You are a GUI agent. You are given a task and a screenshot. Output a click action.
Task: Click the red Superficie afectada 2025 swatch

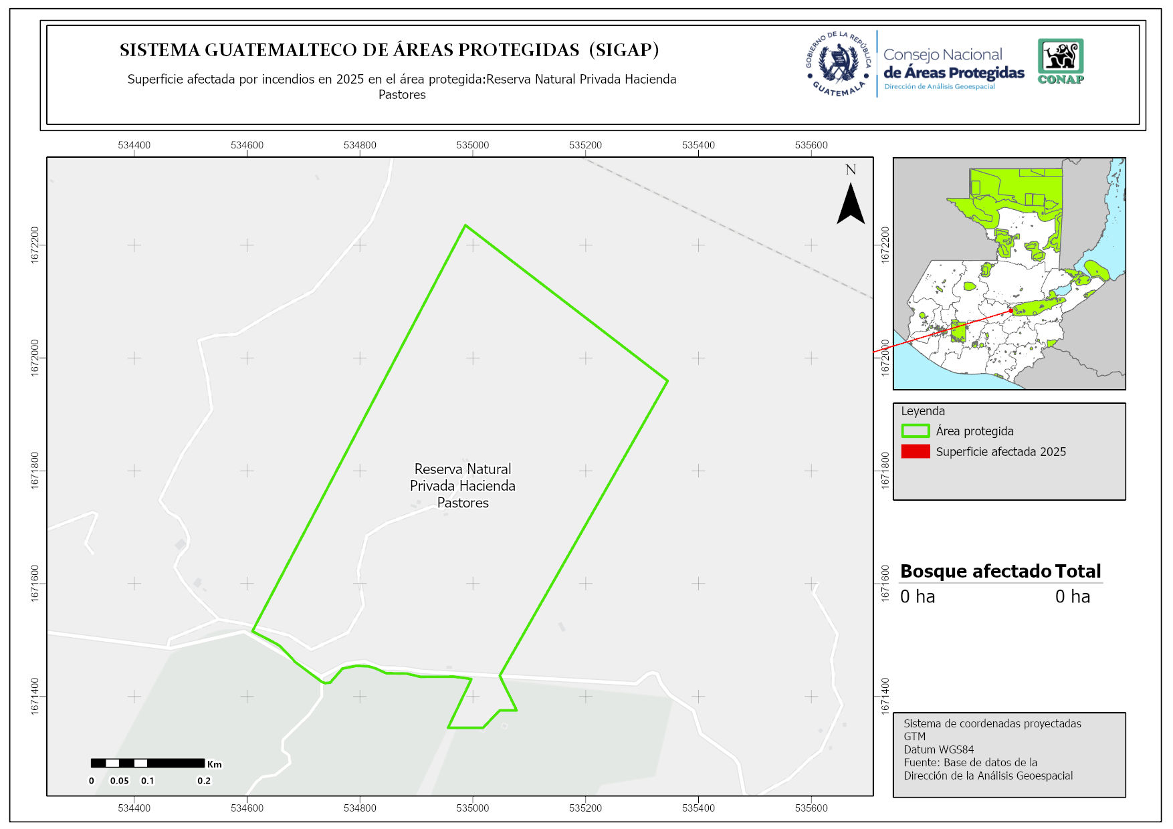click(915, 452)
